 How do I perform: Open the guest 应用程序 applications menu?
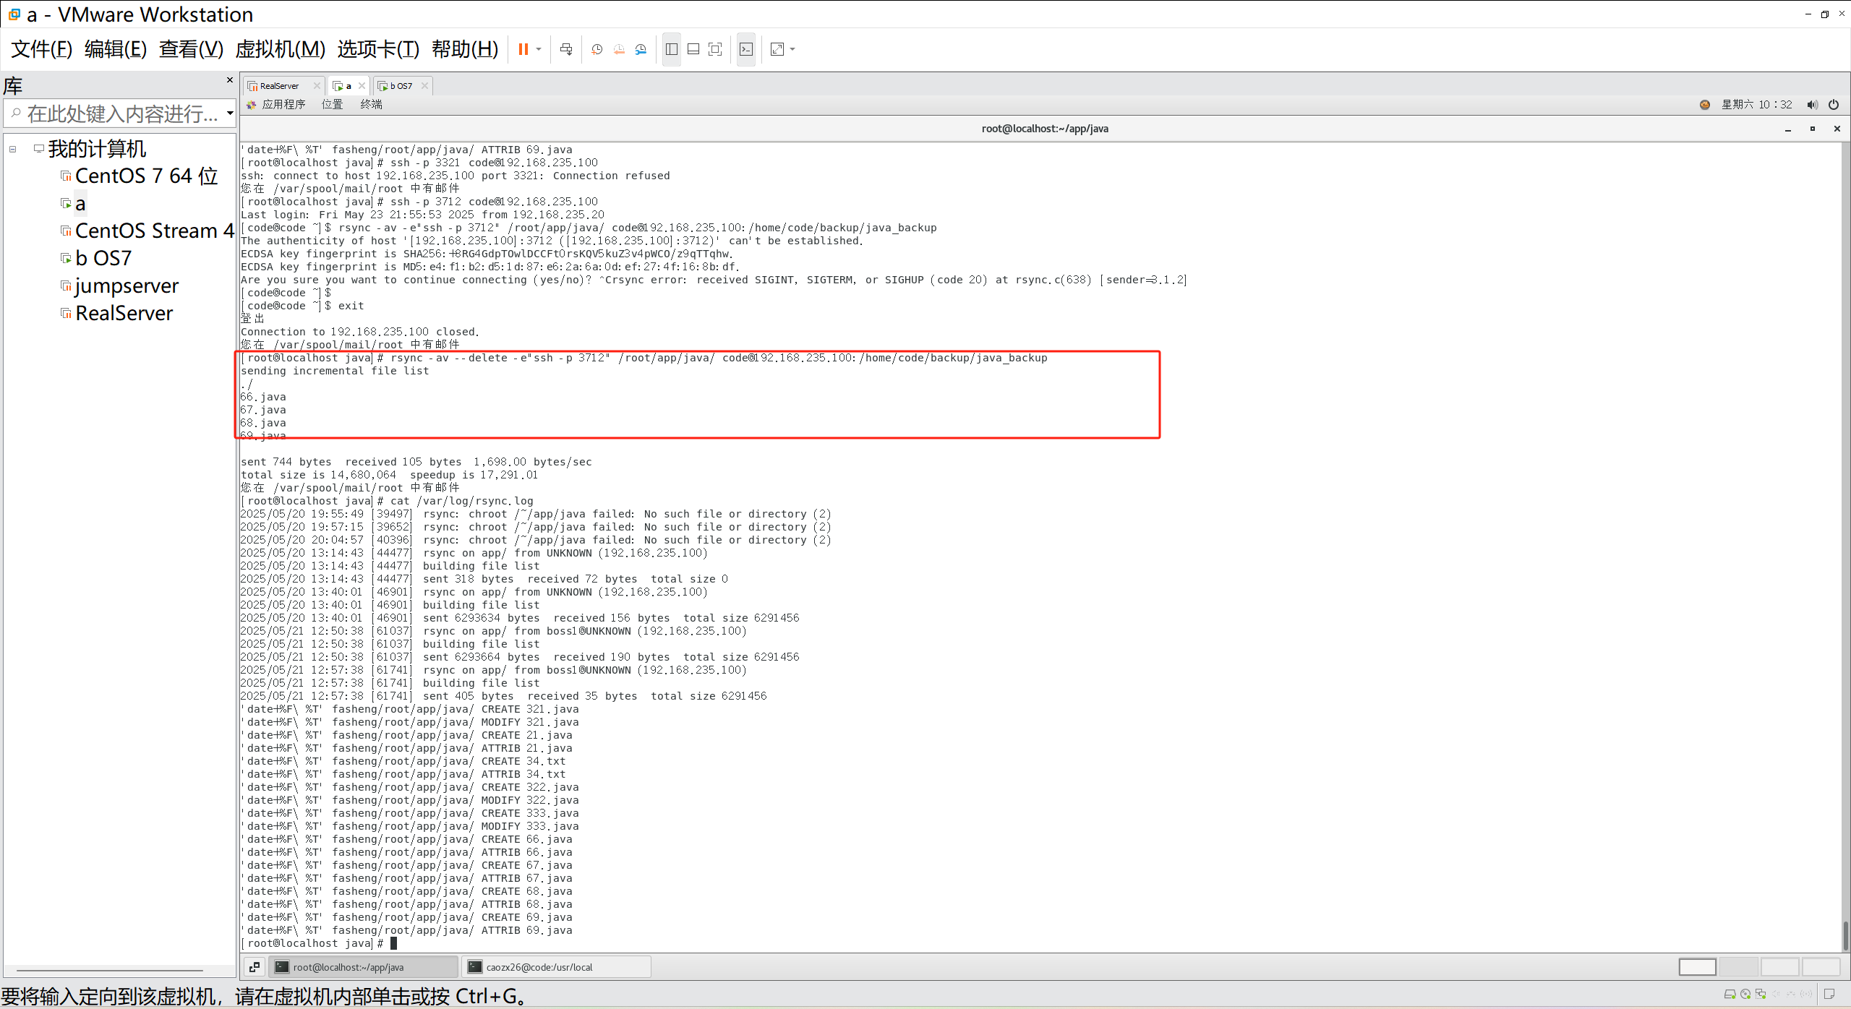pos(283,105)
